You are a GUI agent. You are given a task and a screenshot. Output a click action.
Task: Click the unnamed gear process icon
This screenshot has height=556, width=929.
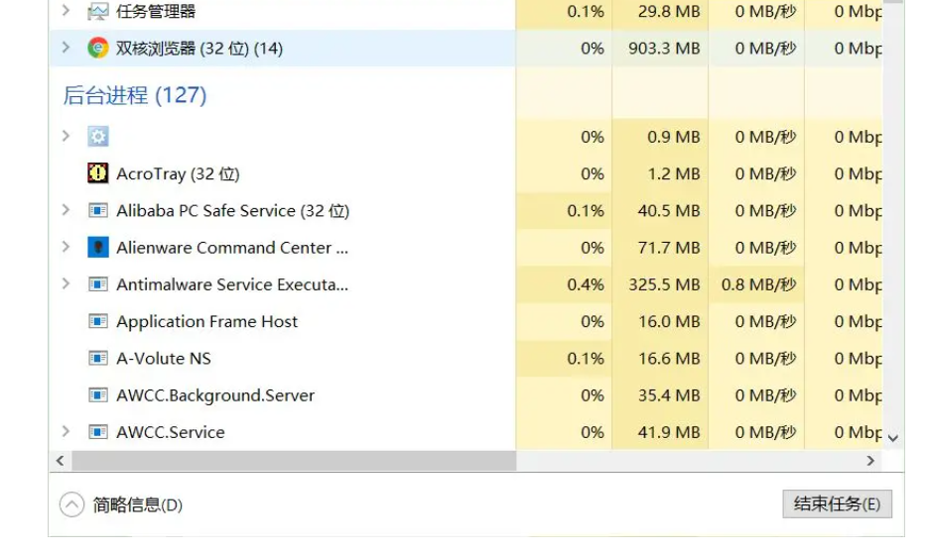[97, 137]
